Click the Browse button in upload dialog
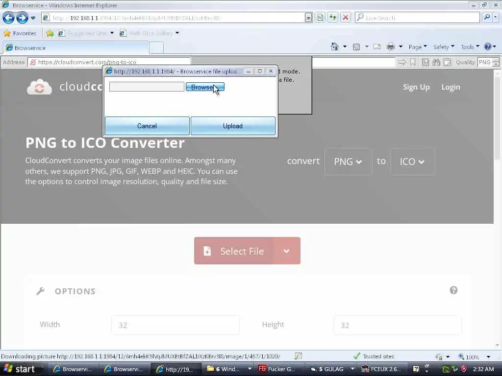The width and height of the screenshot is (502, 376). pyautogui.click(x=205, y=87)
